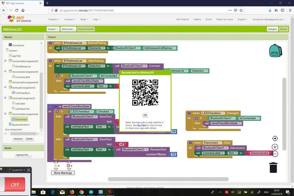Open page actions three-dot menu in address bar

point(230,10)
